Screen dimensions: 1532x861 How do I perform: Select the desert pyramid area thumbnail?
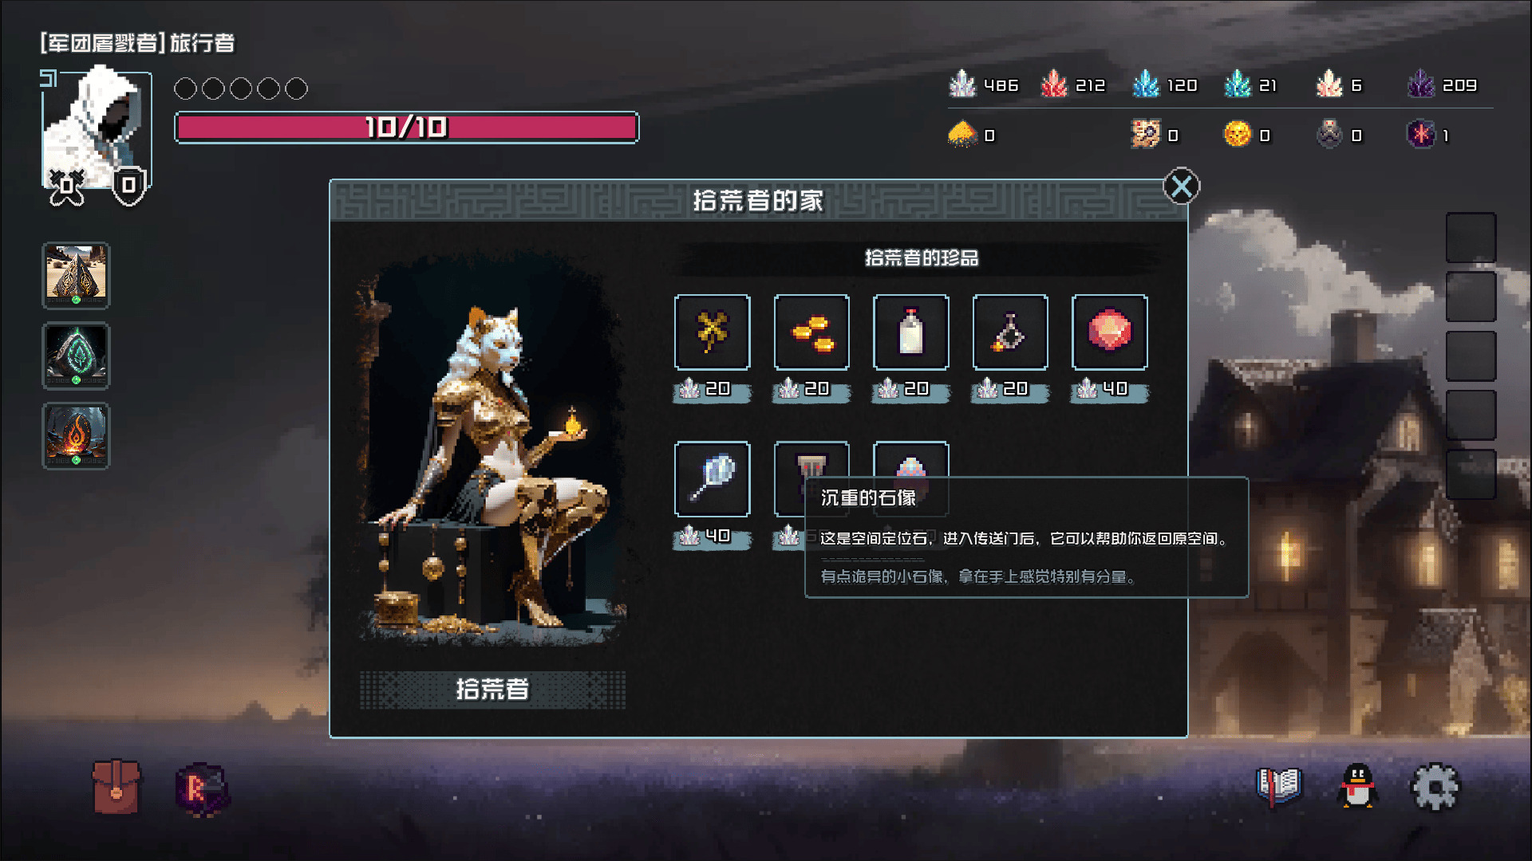(76, 276)
